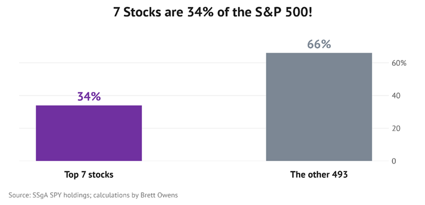The width and height of the screenshot is (425, 205).
Task: Click the chart title text
Action: coord(212,12)
